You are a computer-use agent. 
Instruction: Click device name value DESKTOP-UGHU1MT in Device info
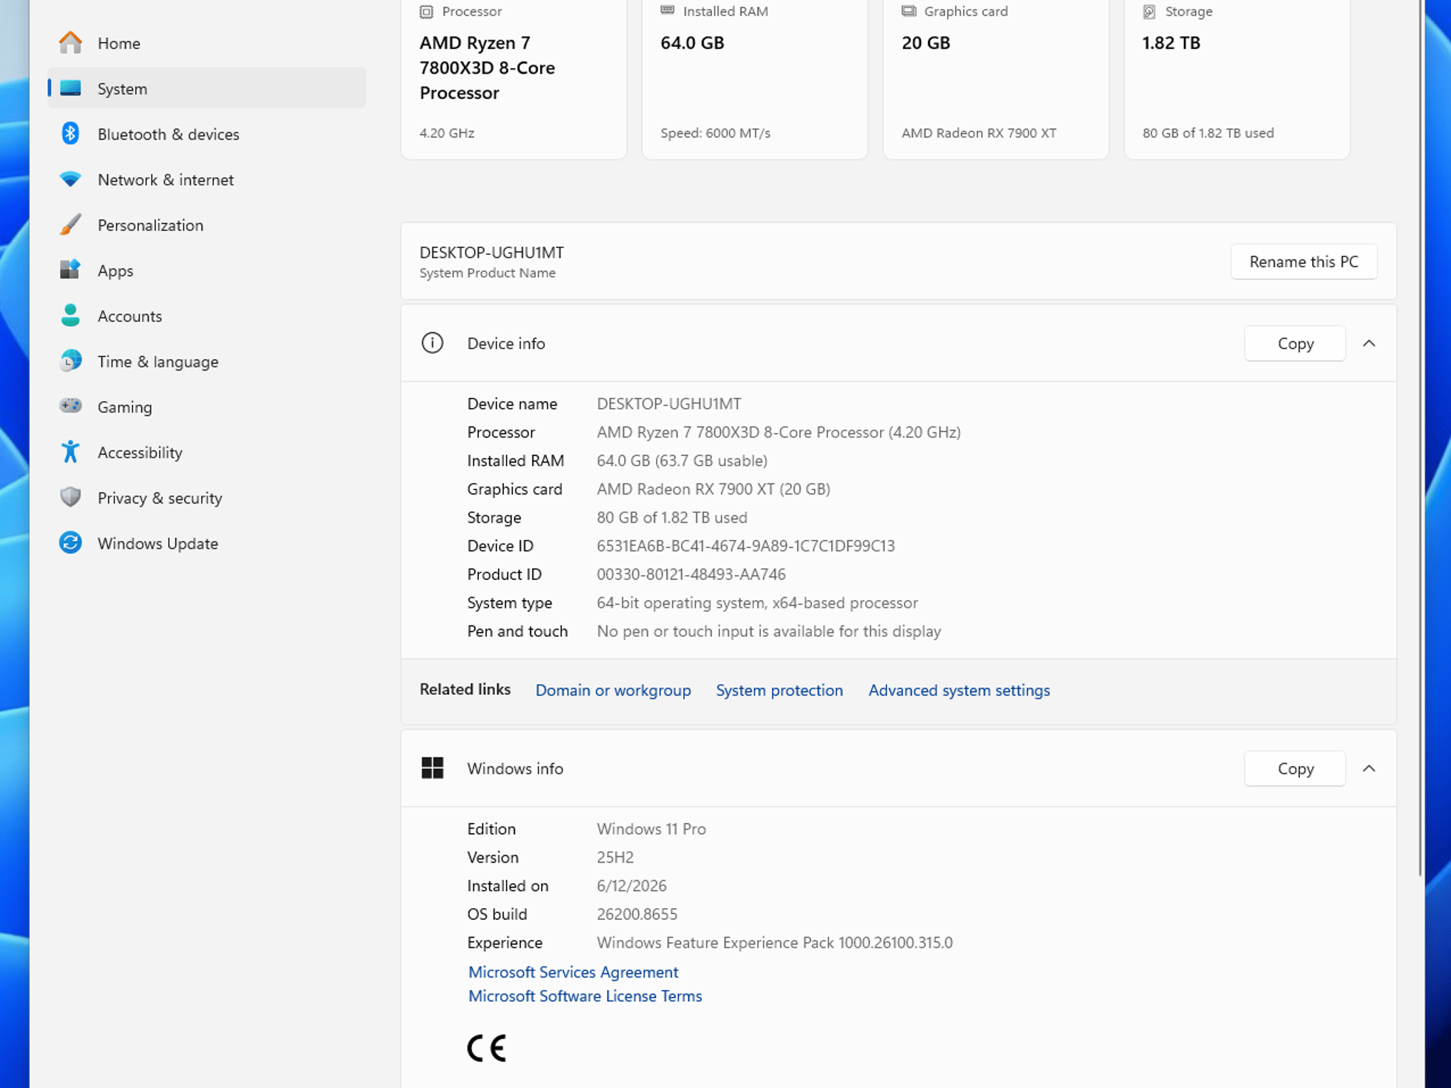[669, 404]
